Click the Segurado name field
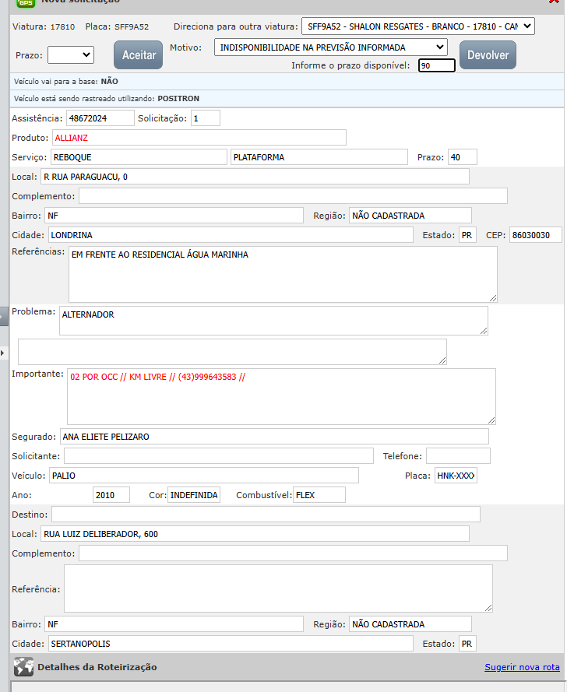 tap(274, 437)
